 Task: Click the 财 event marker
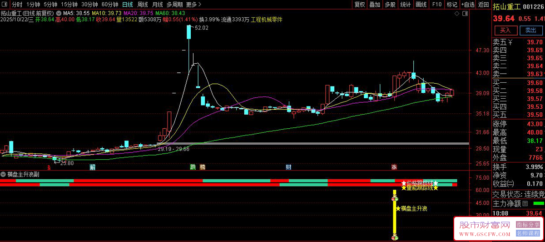[x=288, y=167]
